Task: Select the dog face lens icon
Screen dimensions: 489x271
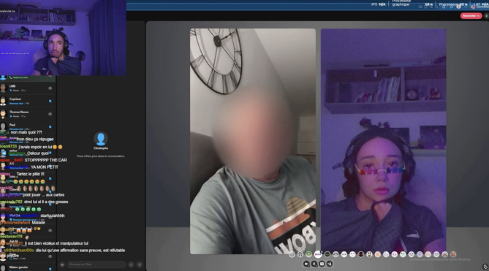Action: 369,254
